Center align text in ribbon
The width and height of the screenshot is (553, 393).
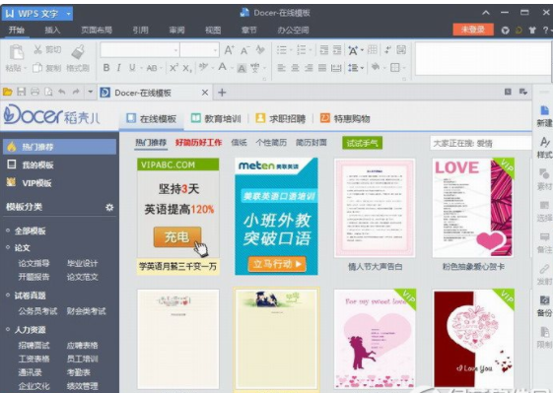point(295,68)
